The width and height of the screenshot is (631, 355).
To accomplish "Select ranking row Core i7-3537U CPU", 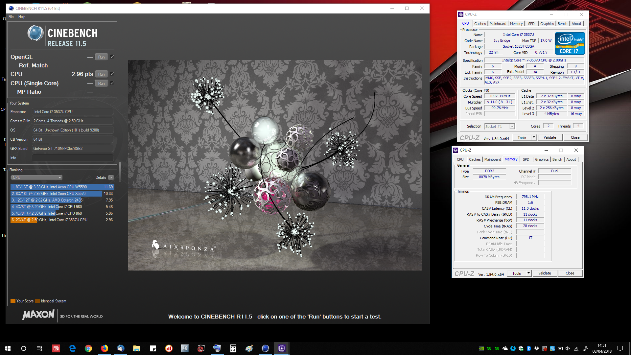I will click(x=62, y=220).
